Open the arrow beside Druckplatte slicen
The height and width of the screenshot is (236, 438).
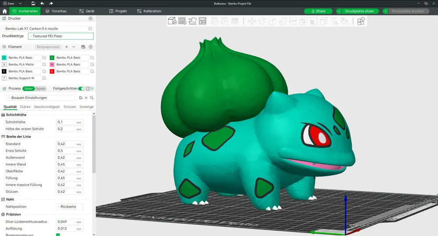tap(339, 11)
